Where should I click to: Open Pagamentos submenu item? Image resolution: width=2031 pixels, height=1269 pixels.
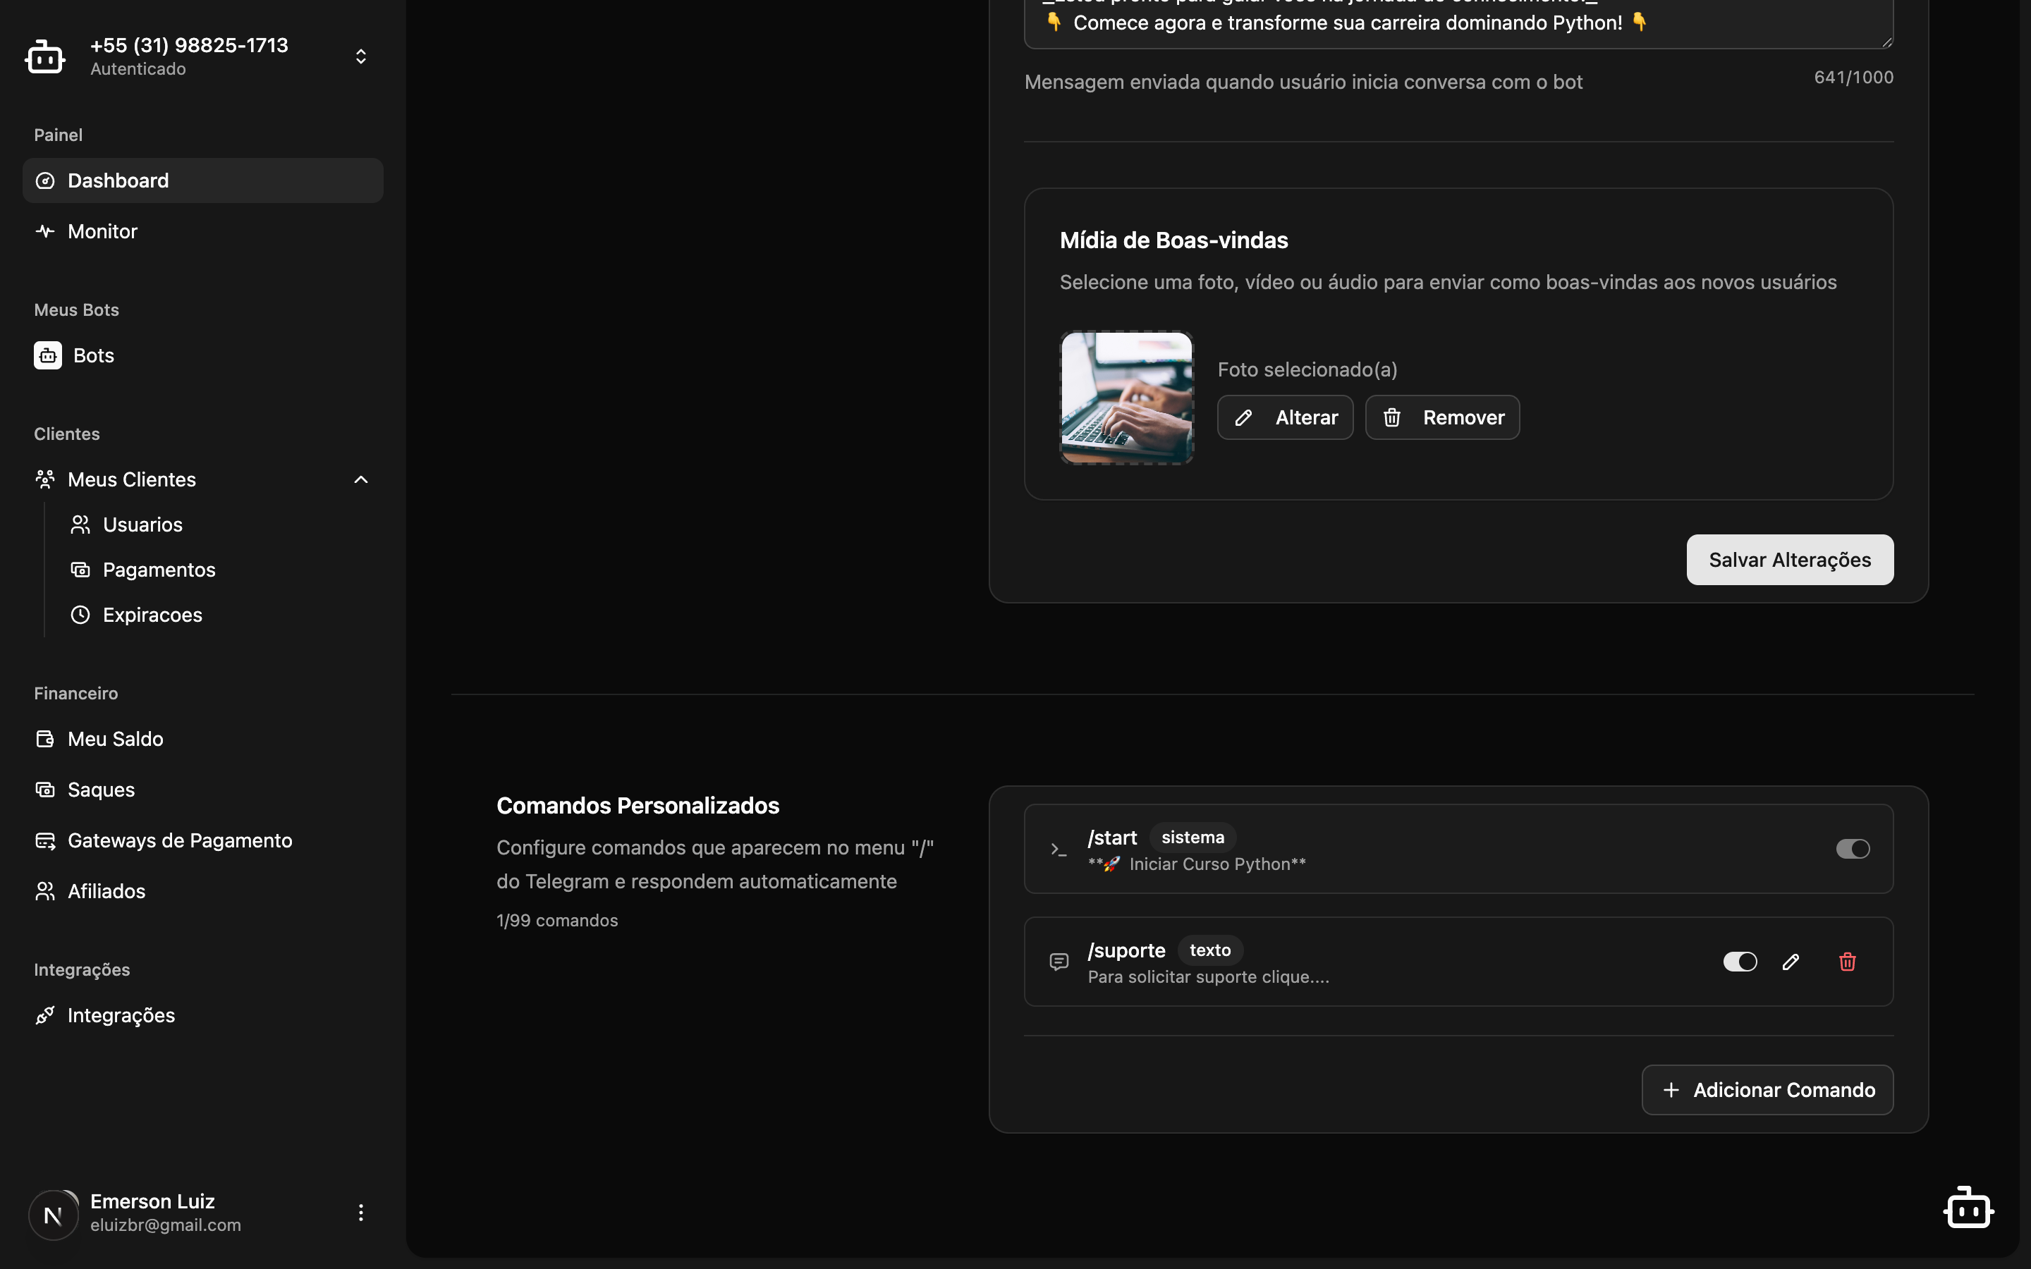(x=220, y=570)
